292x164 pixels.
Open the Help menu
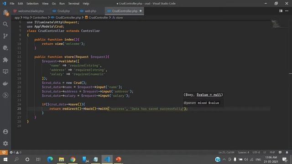pos(86,4)
